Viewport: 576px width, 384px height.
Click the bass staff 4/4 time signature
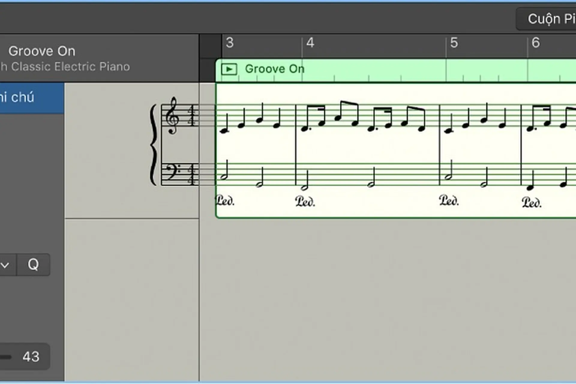pyautogui.click(x=192, y=175)
